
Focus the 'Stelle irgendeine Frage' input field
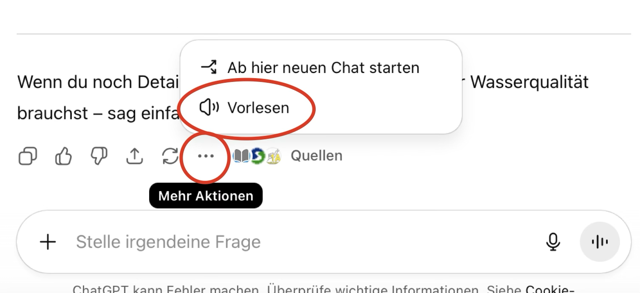[x=297, y=242]
